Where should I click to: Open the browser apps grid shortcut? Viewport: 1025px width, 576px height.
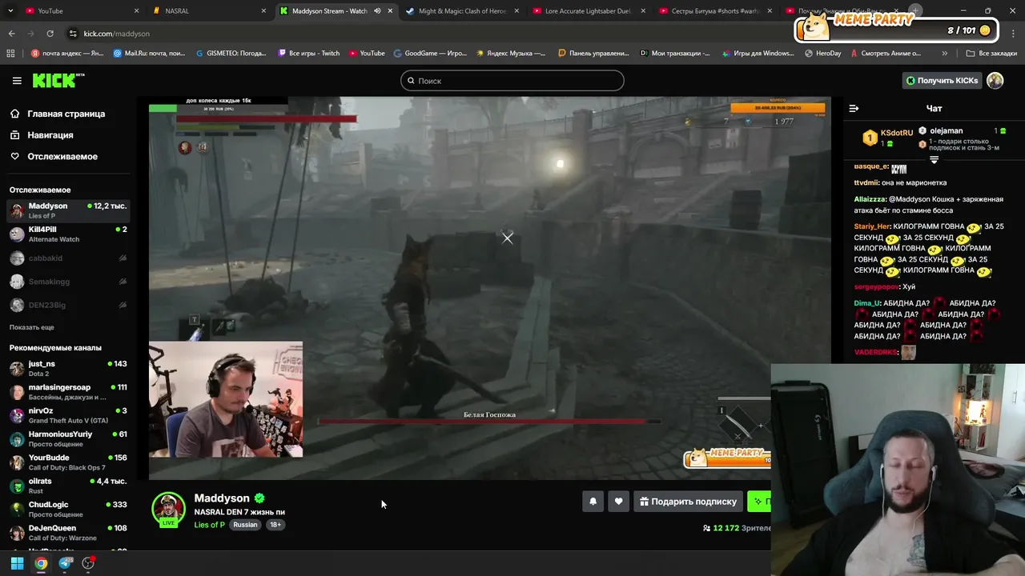click(x=10, y=54)
